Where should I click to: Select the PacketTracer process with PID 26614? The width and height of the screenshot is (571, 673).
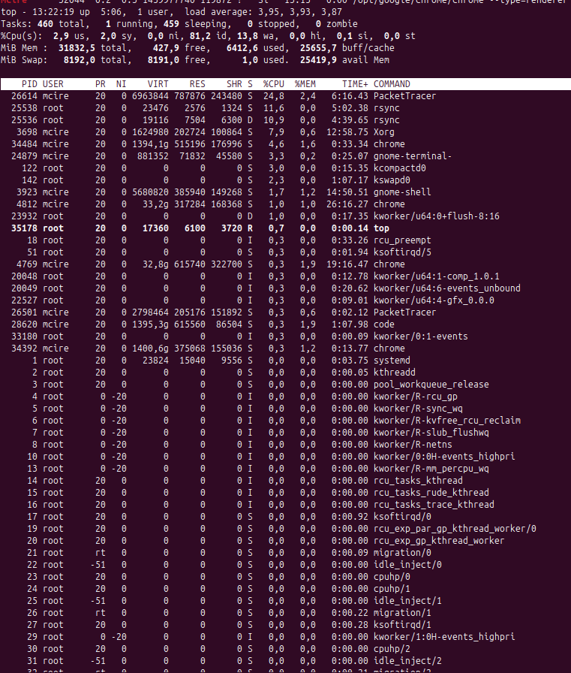click(x=404, y=96)
